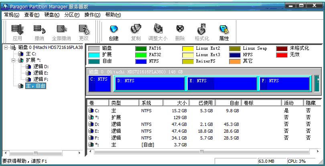
Task: Open the 操作(O) menu
Action: click(92, 15)
